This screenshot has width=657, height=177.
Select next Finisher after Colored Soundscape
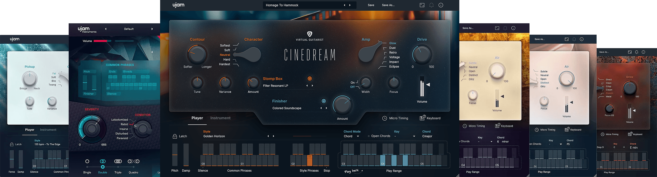tap(326, 108)
